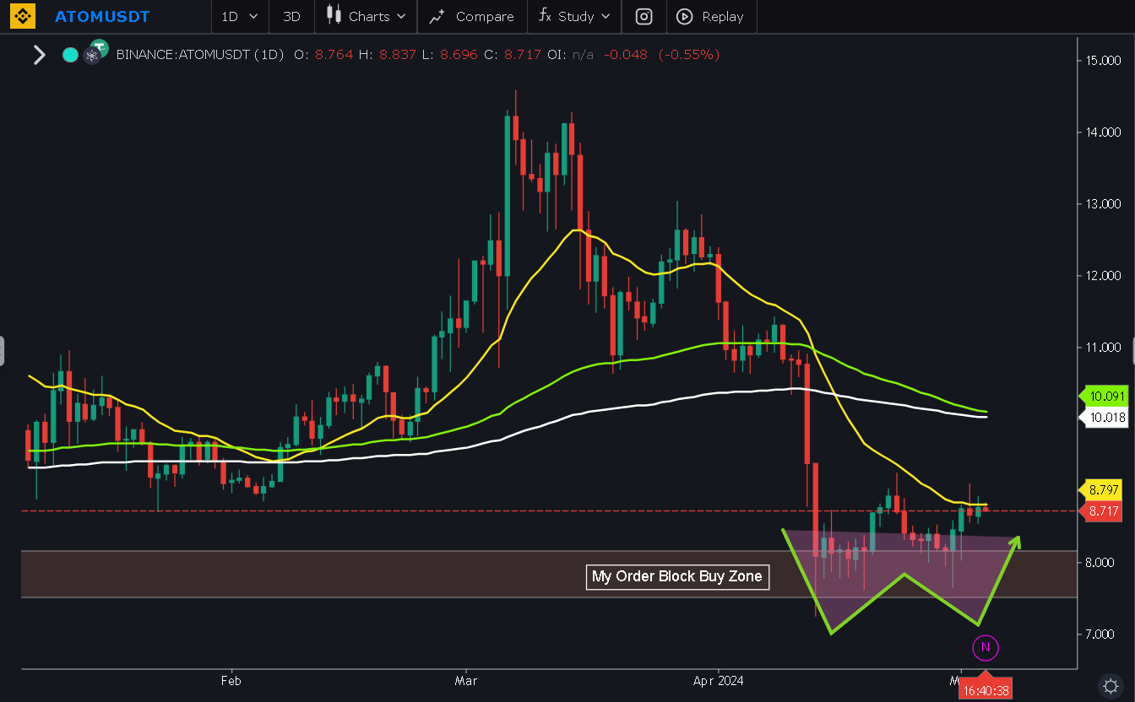Click the 16:40:38 candle countdown label
The image size is (1135, 702).
[x=986, y=689]
